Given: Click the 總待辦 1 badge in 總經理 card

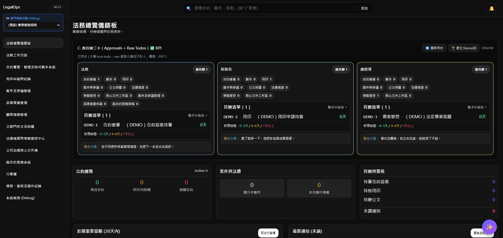Looking at the screenshot, I should (x=481, y=70).
